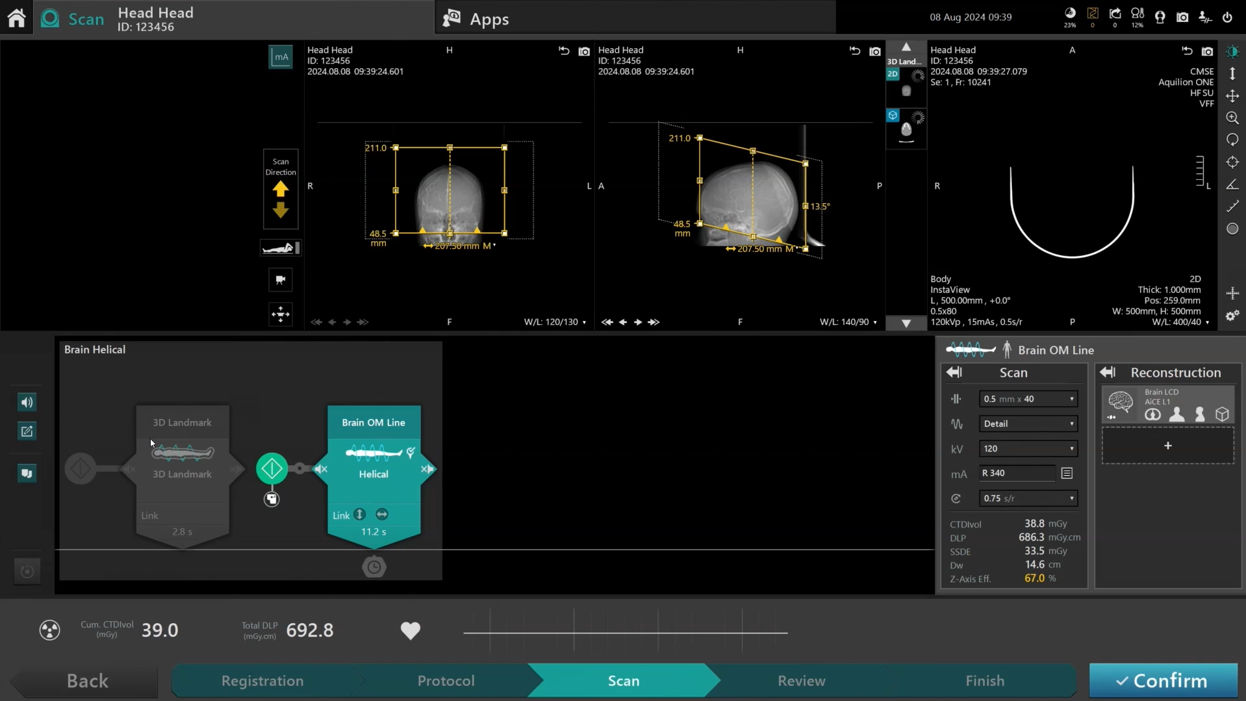
Task: Switch to the Review workflow step
Action: pos(802,681)
